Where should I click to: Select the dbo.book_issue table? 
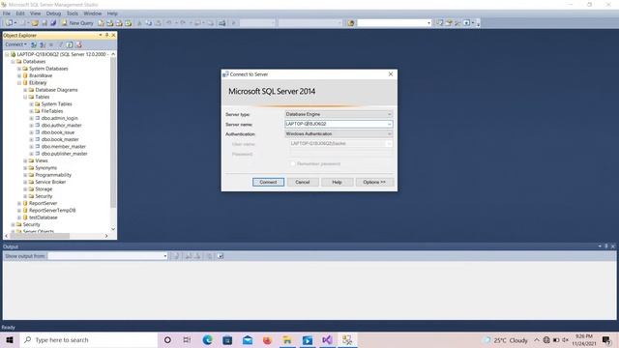(x=58, y=132)
